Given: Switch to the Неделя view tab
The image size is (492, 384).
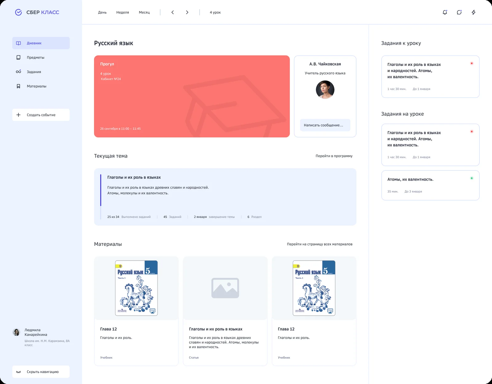Looking at the screenshot, I should pyautogui.click(x=123, y=12).
